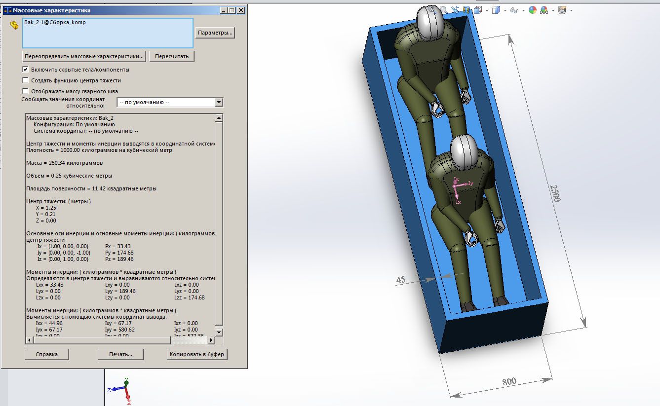Click 'Переопределить массовые характеристики...' button
This screenshot has width=660, height=406.
84,56
